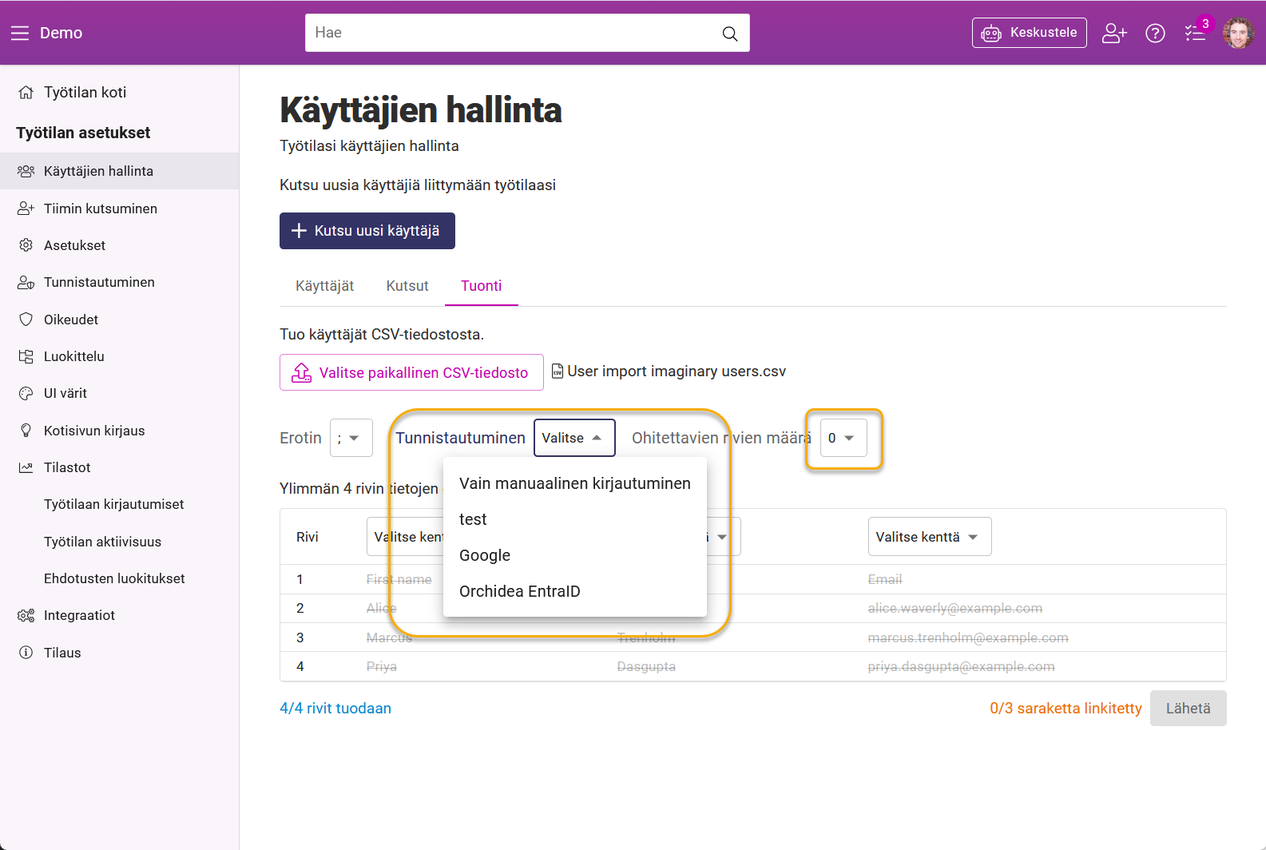Expand the Erotin separator dropdown
This screenshot has height=850, width=1266.
click(351, 438)
